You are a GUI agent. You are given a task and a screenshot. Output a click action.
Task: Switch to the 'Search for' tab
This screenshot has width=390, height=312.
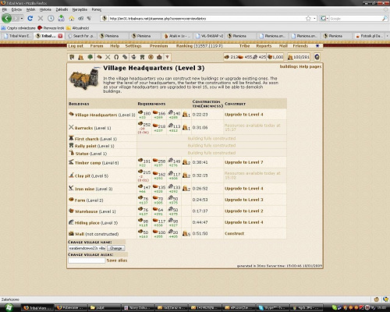82,36
